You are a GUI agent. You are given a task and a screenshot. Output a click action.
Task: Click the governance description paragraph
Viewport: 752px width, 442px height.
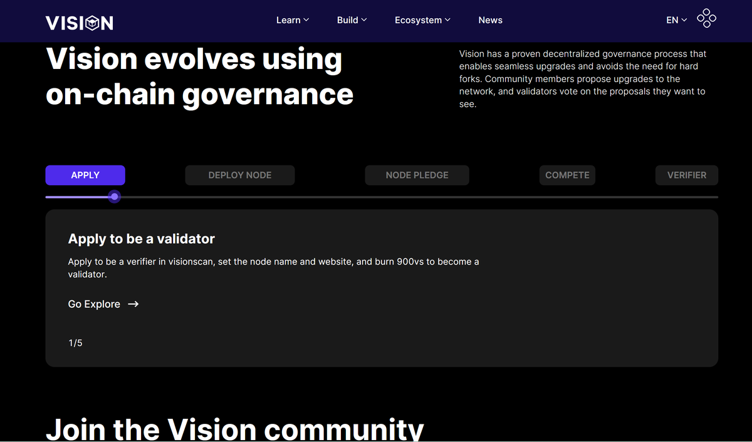pos(583,79)
